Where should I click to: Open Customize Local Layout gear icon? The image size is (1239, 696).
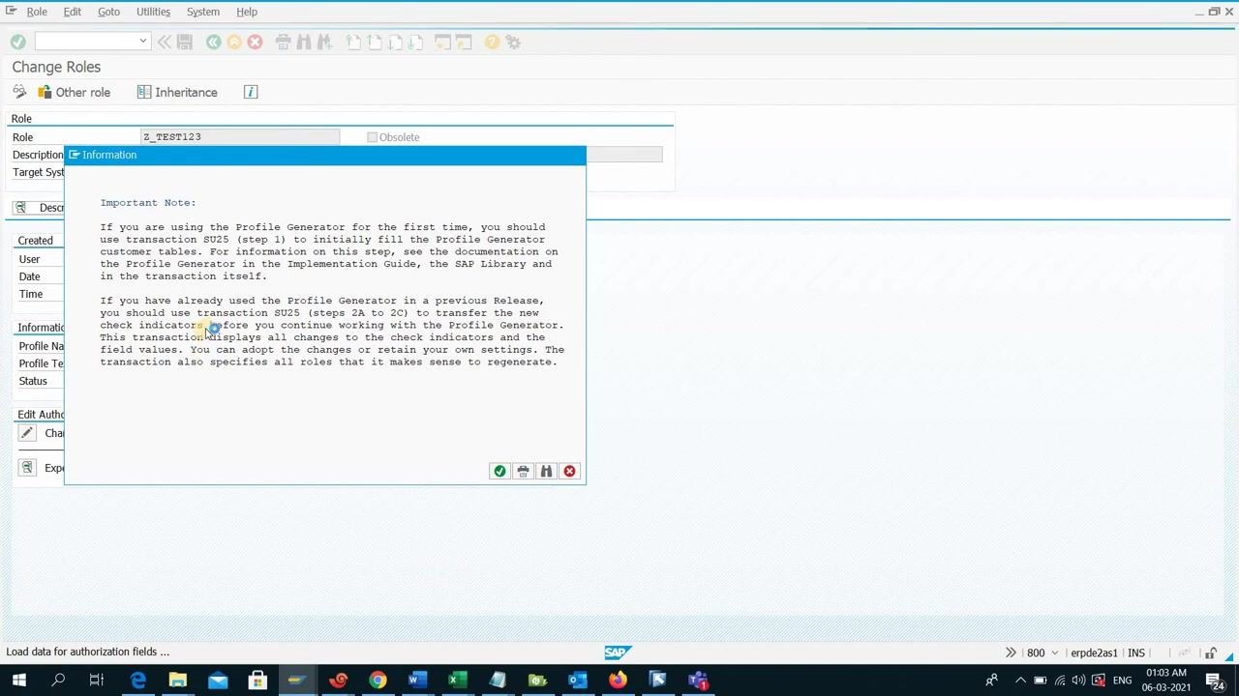click(513, 42)
